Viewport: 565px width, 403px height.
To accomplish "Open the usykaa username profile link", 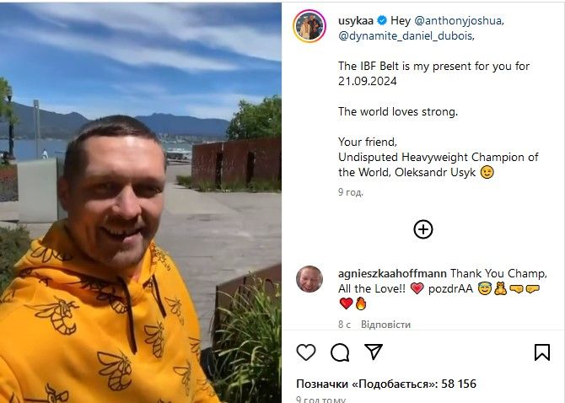I will (x=356, y=20).
